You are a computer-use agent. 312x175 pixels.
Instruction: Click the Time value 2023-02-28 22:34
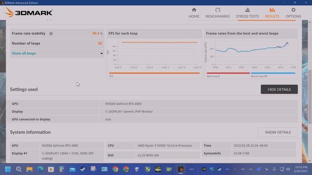pos(251,145)
